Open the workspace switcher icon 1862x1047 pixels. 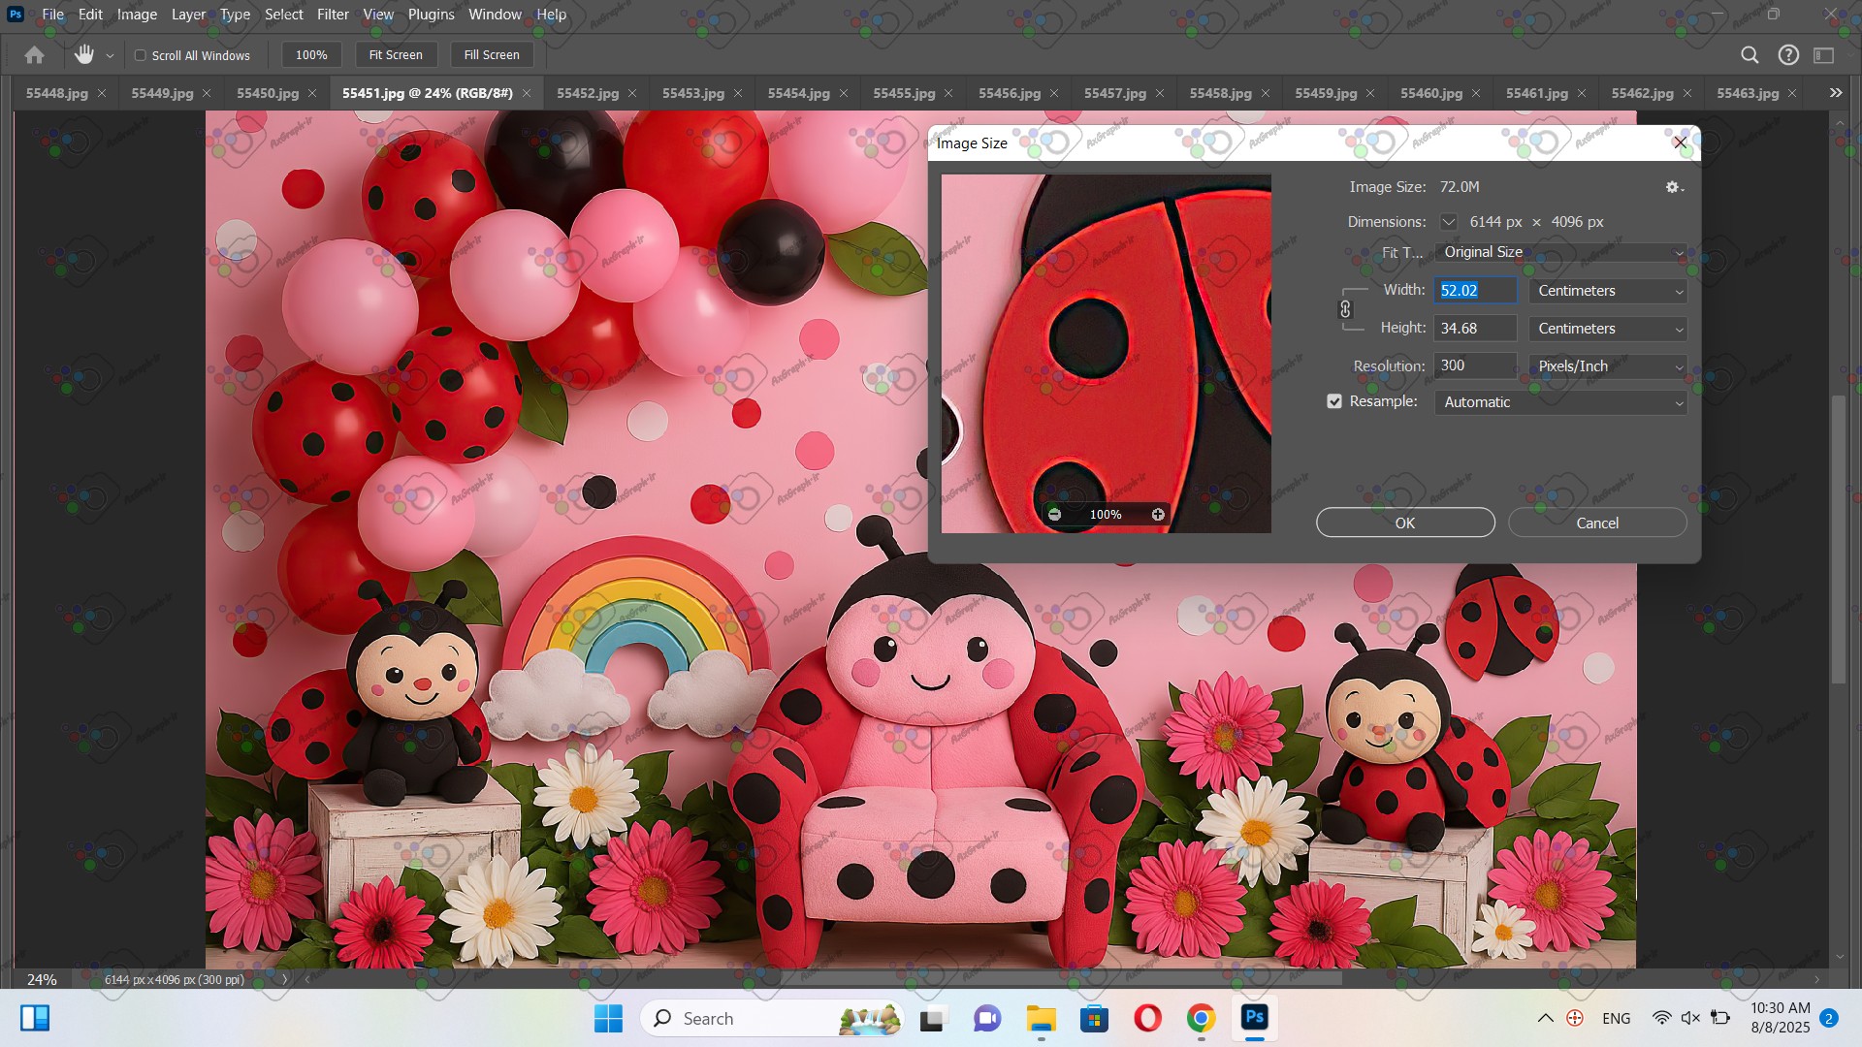[x=1824, y=55]
